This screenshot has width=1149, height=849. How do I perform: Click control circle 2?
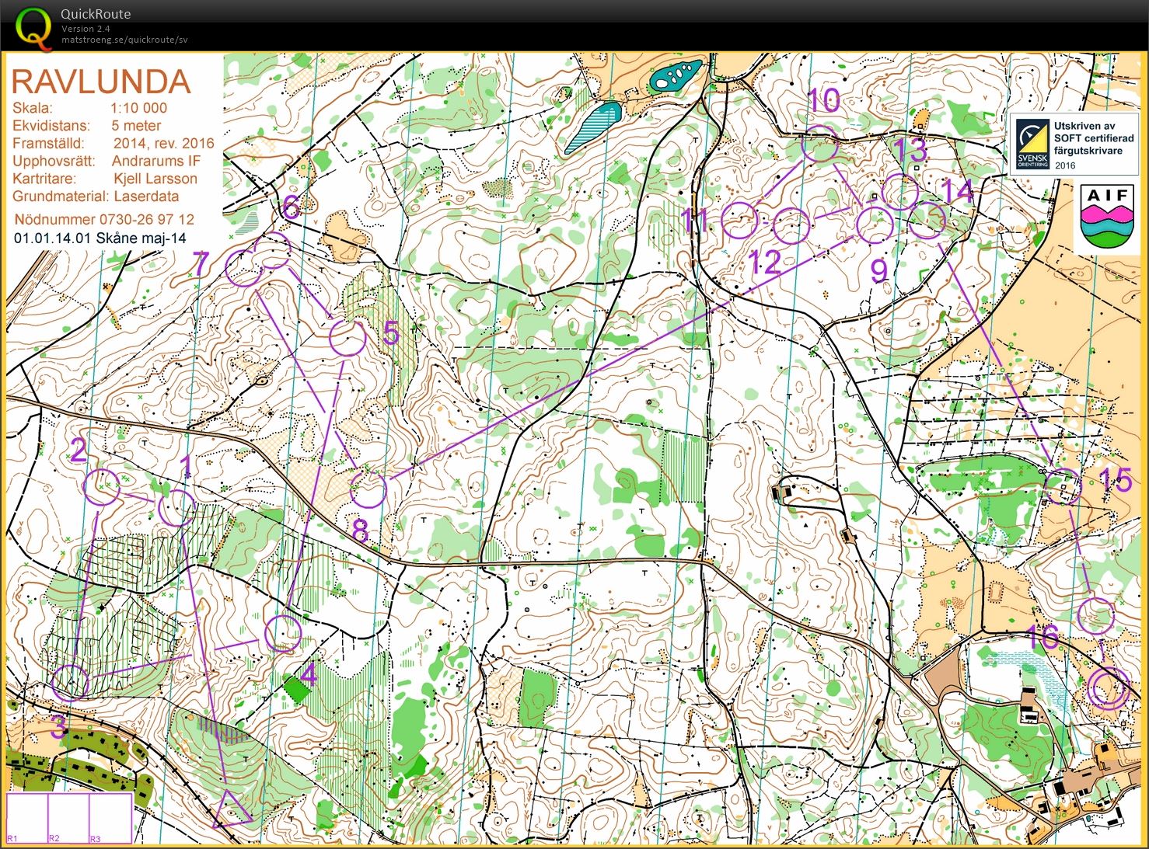click(x=101, y=487)
